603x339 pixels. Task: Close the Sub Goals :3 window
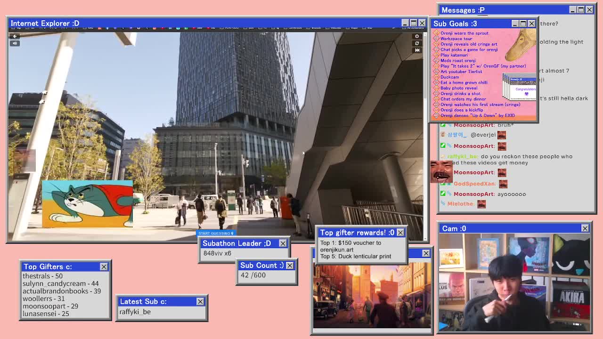point(532,24)
